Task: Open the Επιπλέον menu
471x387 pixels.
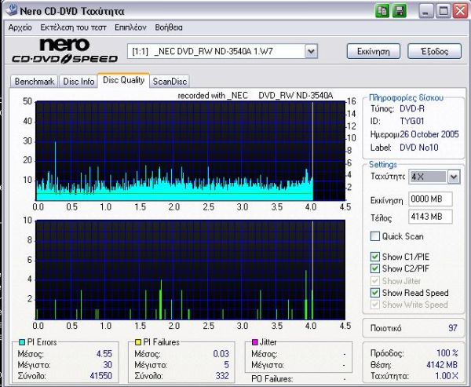Action: (x=130, y=27)
